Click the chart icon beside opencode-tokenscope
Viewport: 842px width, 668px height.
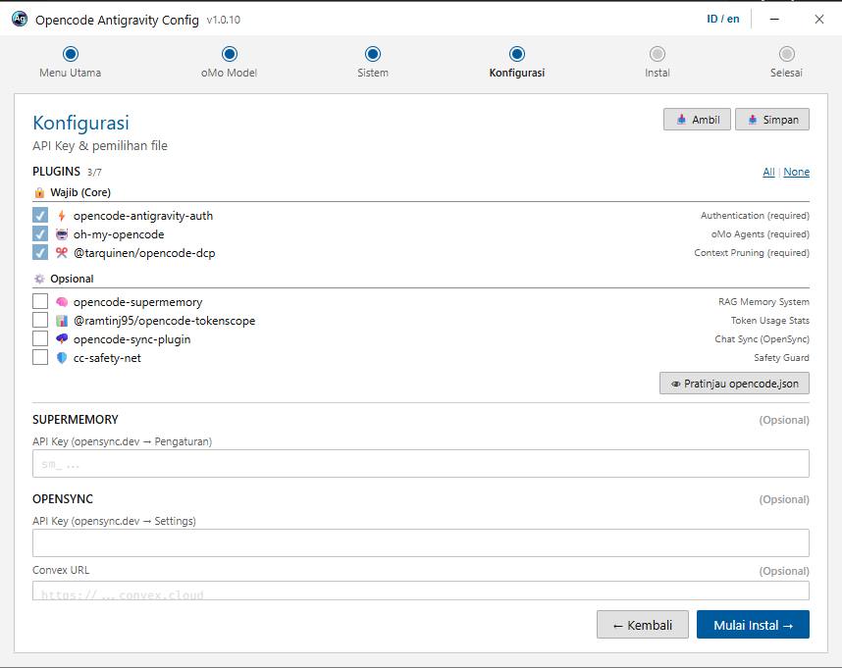click(x=62, y=321)
